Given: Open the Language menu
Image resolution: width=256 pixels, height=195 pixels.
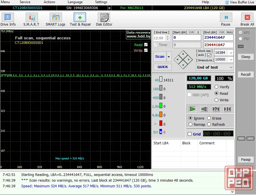Looking at the screenshot, I should 75,2.
